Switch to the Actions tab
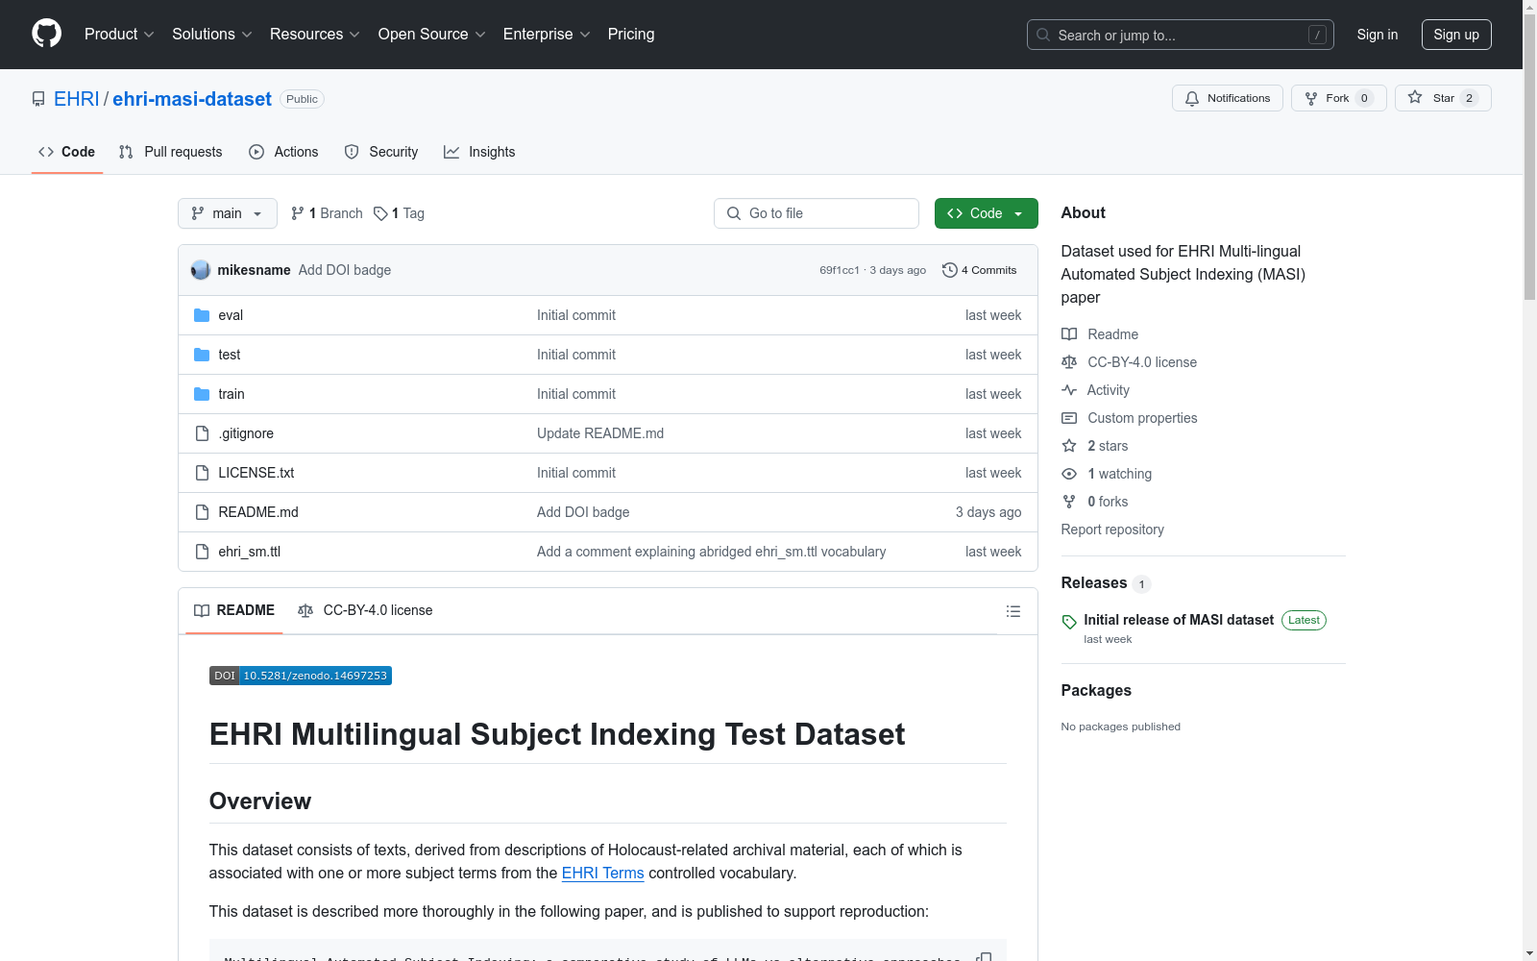This screenshot has width=1537, height=961. click(283, 152)
